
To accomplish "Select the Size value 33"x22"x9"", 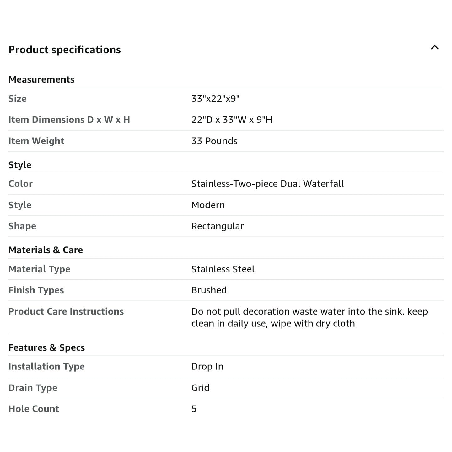I will [215, 99].
